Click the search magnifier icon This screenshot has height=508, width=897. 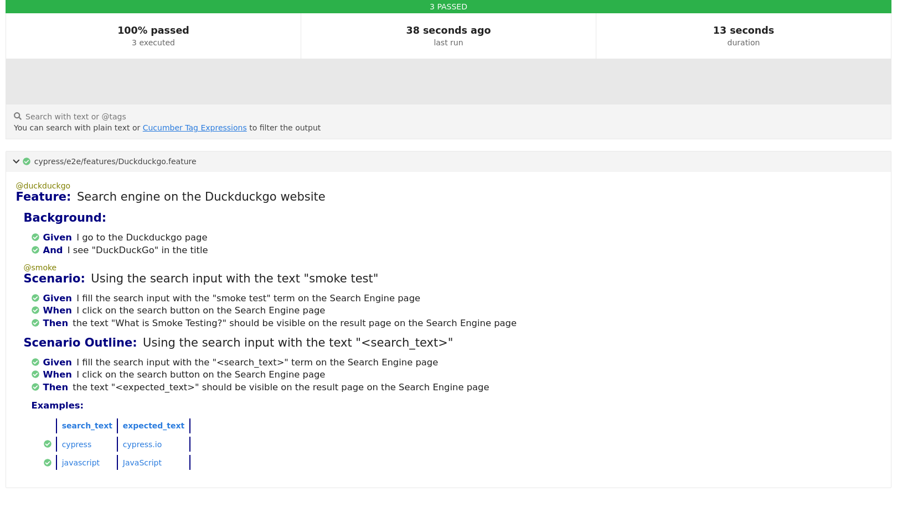[18, 116]
